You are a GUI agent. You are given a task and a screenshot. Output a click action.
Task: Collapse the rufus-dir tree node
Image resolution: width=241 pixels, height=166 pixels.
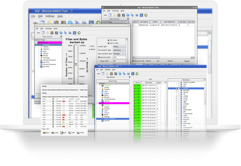point(97,84)
